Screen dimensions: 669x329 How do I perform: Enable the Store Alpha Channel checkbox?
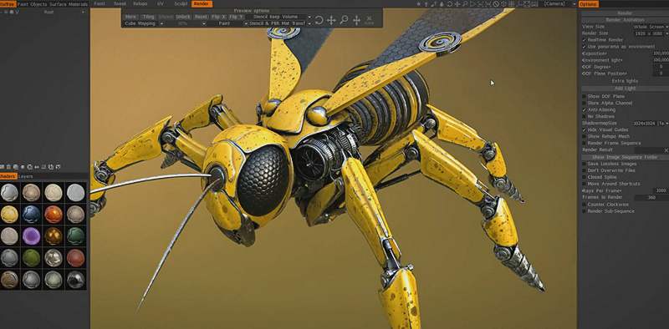(x=584, y=104)
